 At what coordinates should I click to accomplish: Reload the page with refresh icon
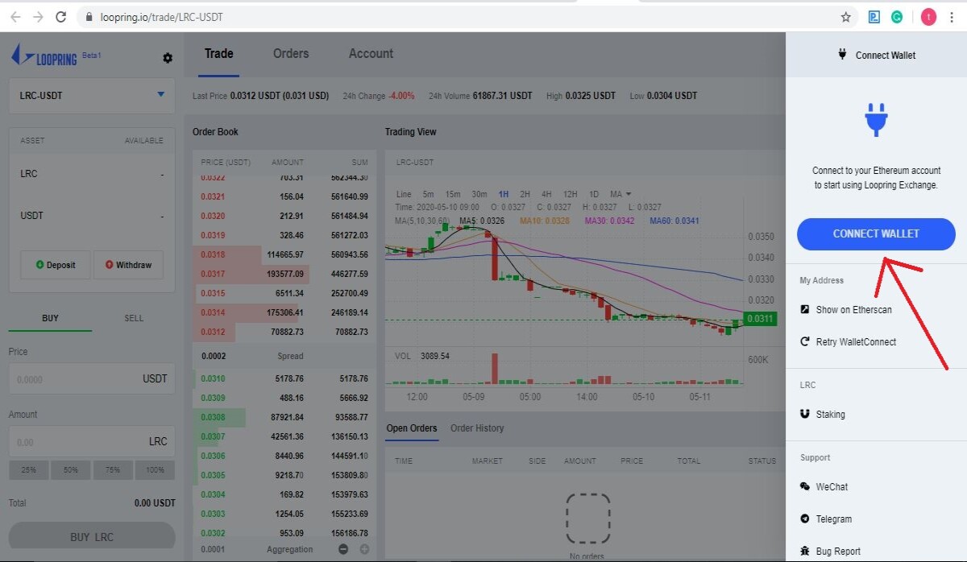(61, 16)
